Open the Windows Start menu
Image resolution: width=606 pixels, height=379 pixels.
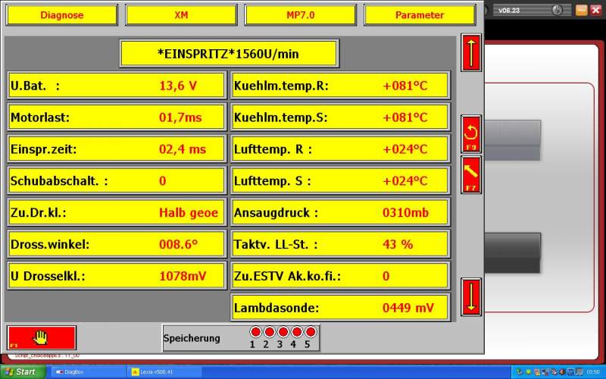click(22, 371)
